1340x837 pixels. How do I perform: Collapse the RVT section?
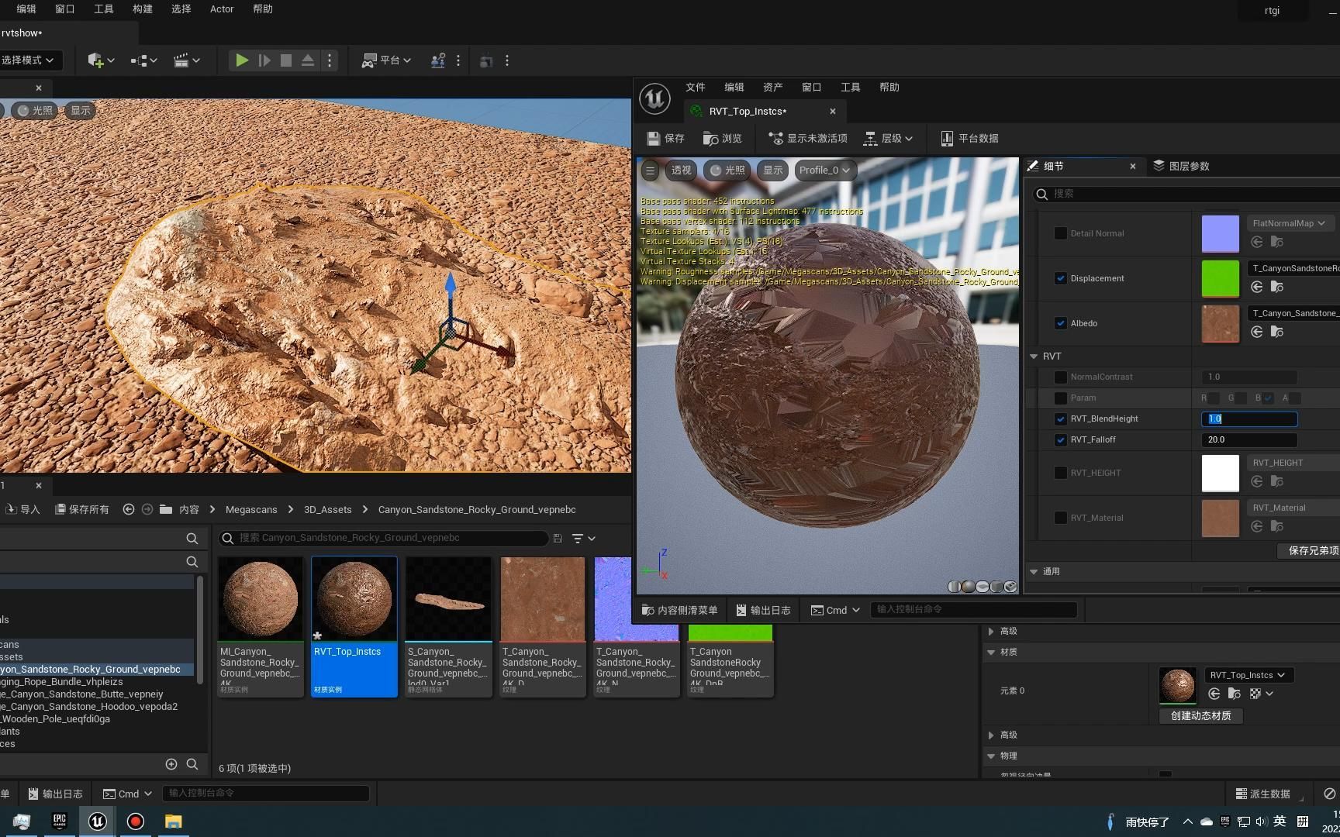tap(1034, 356)
